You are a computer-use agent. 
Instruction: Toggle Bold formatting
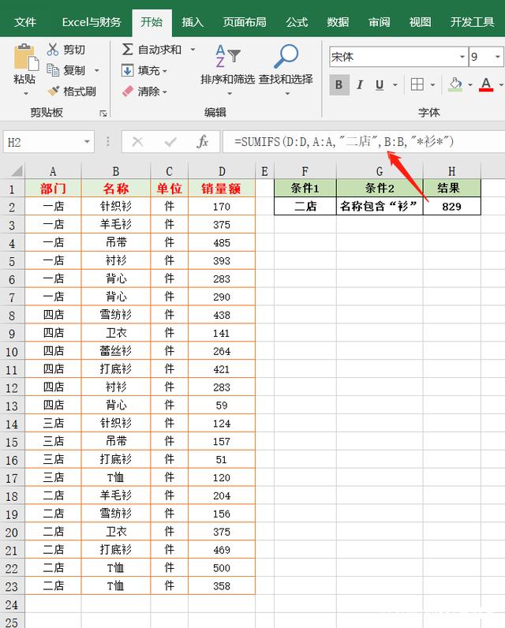coord(339,84)
